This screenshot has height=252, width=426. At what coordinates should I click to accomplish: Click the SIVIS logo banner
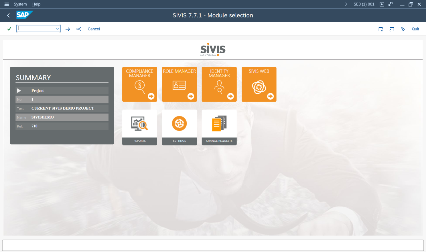pos(213,50)
